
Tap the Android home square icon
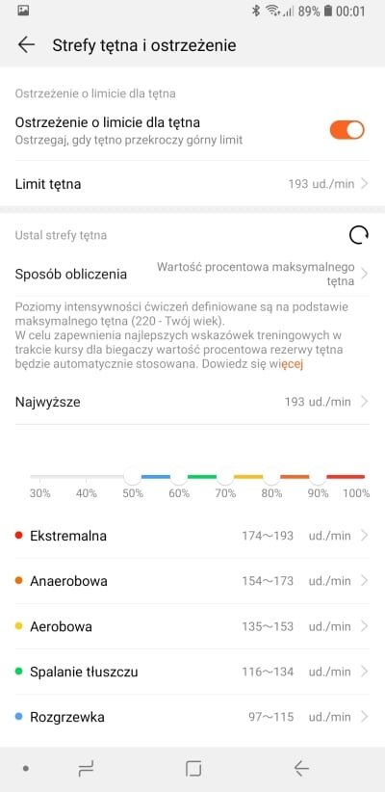193,769
